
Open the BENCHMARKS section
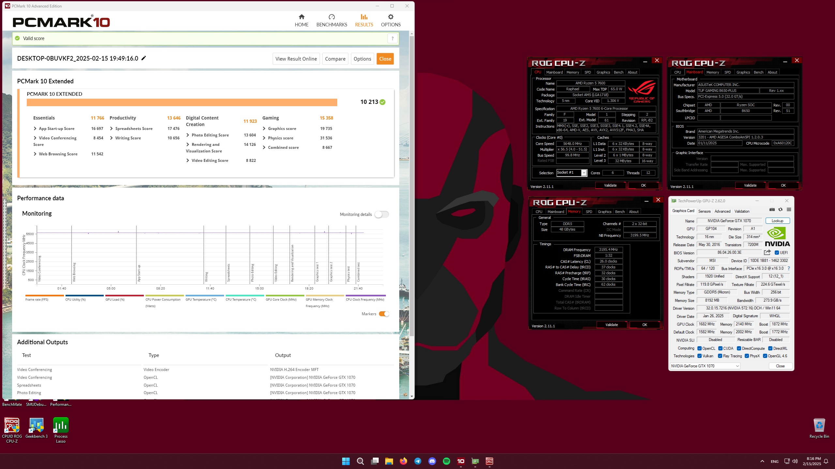(x=332, y=21)
